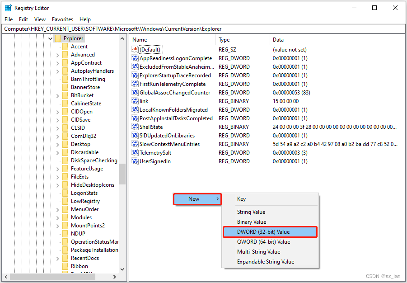The width and height of the screenshot is (407, 283).
Task: Click the Desktop key folder icon
Action: pyautogui.click(x=65, y=144)
